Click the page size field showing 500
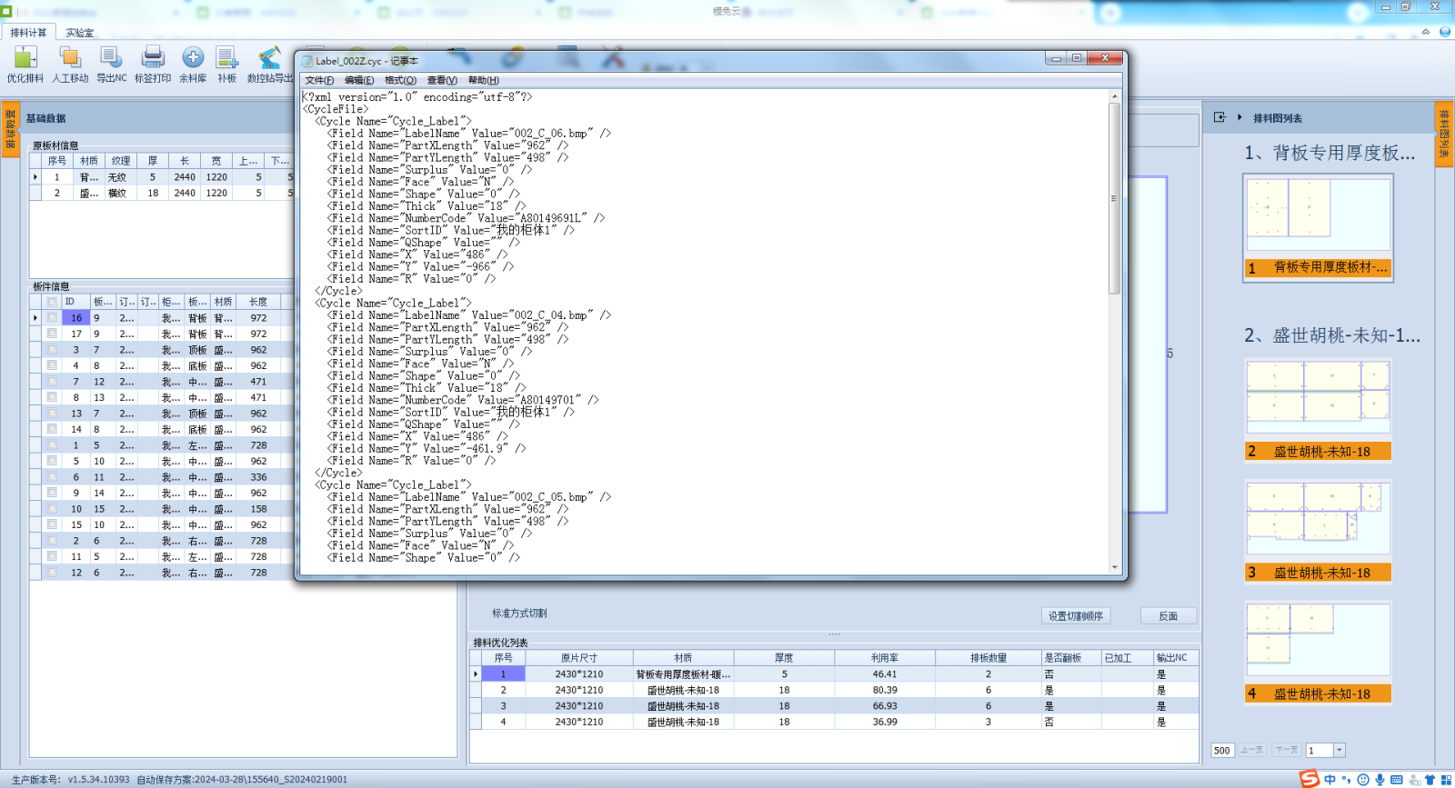The image size is (1455, 788). [x=1222, y=750]
